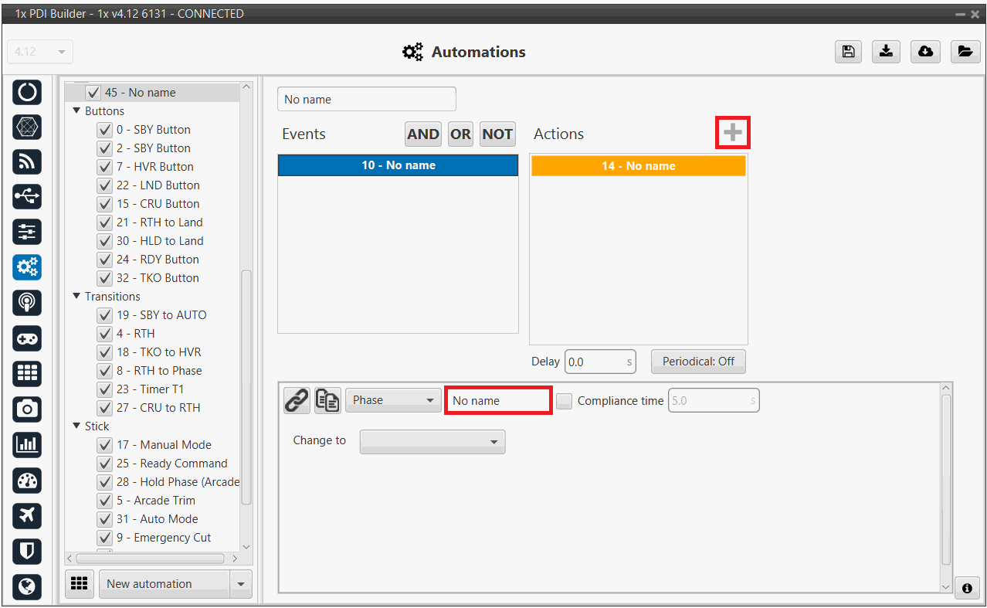
Task: Open the joystick controller sidebar icon
Action: point(28,338)
